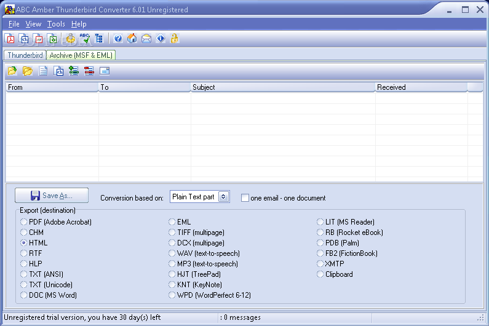Click the application logo in title bar
This screenshot has height=326, width=489.
9,9
